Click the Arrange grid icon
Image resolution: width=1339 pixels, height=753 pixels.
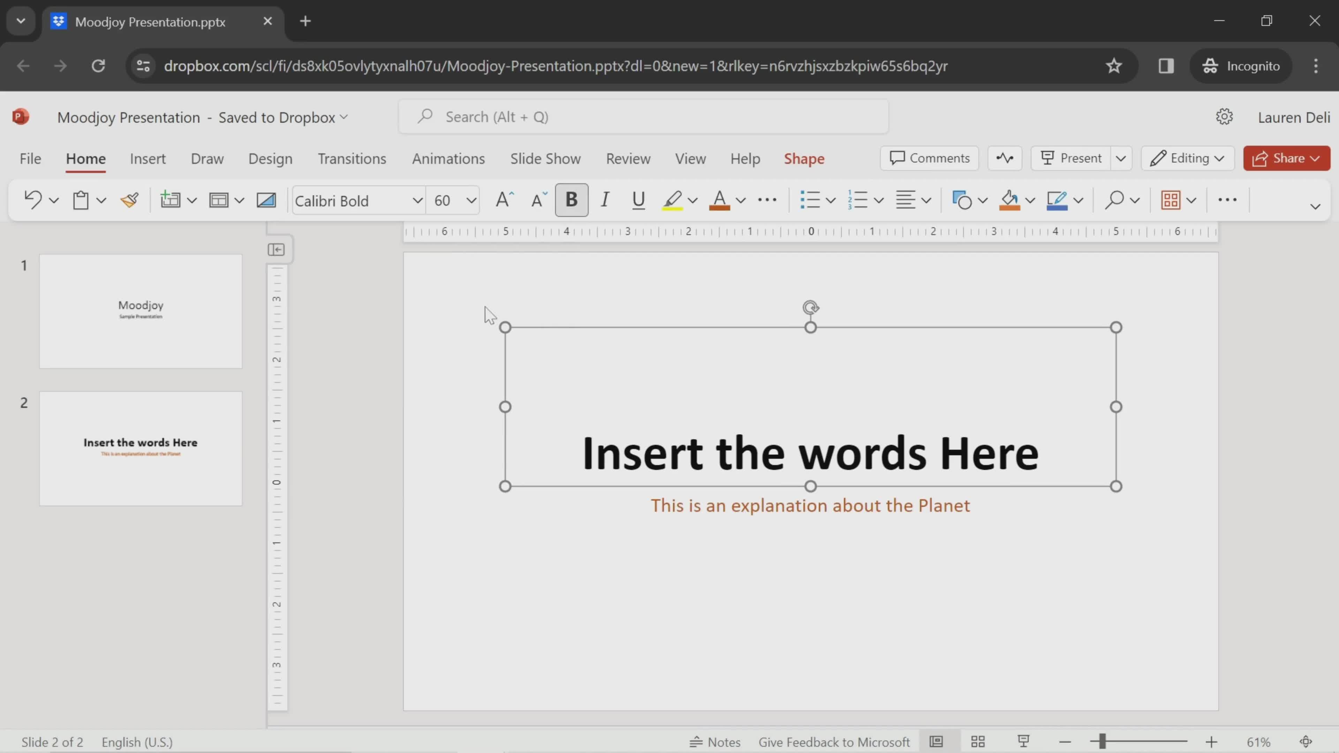click(1171, 200)
